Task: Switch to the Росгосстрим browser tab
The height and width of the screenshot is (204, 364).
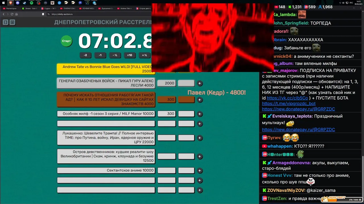Action: [11, 8]
